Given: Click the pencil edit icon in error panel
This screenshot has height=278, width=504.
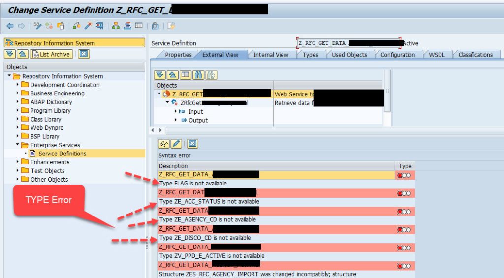Looking at the screenshot, I should (x=176, y=144).
